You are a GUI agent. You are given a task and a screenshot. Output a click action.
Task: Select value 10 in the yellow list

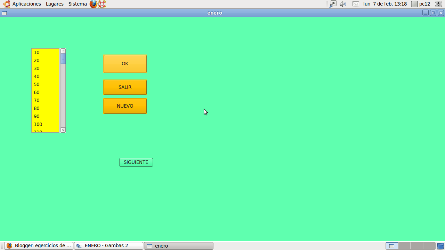click(45, 52)
